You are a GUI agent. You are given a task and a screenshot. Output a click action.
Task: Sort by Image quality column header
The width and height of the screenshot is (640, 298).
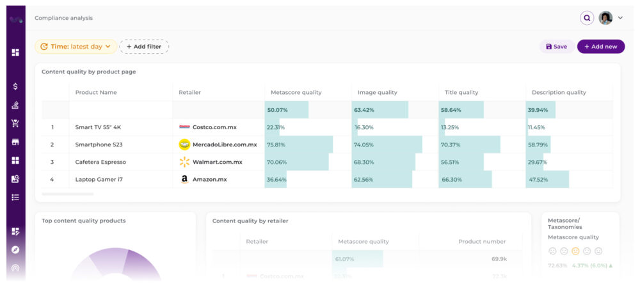pos(378,93)
